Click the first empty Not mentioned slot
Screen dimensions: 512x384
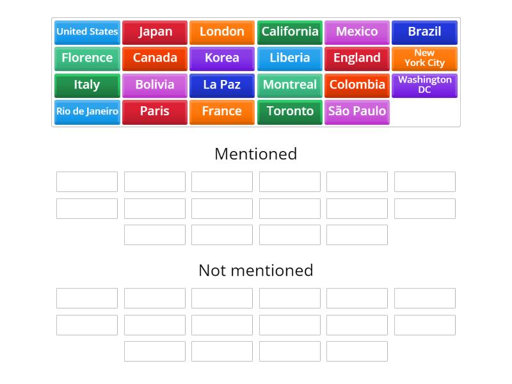(x=87, y=298)
